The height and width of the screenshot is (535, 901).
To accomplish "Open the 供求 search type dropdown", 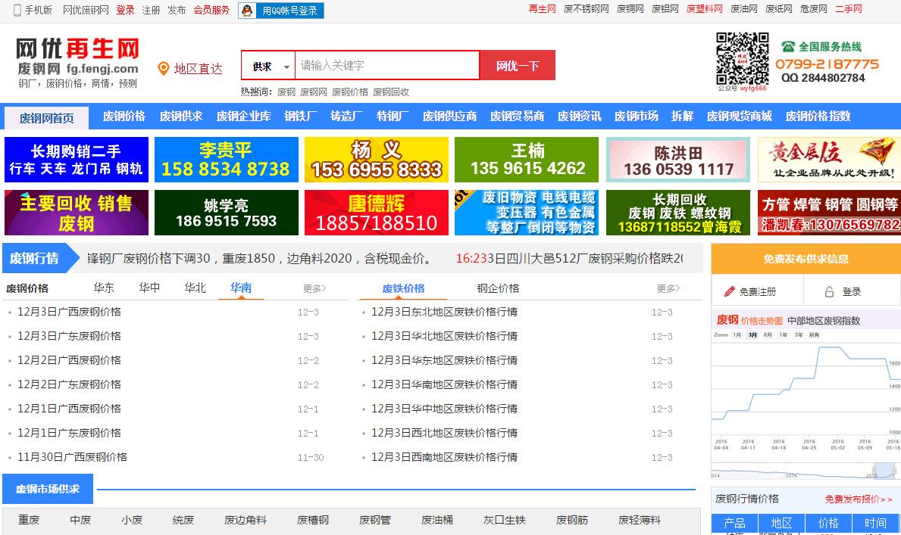I will pyautogui.click(x=269, y=67).
